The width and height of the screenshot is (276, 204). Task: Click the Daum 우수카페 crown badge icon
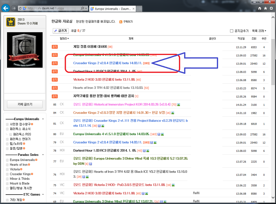point(11,22)
